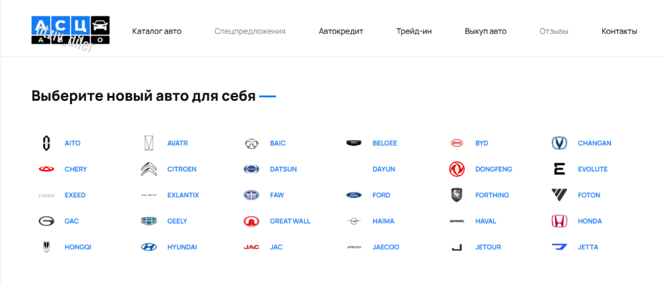Open the BELGEE brand link
The image size is (664, 283).
(x=385, y=143)
